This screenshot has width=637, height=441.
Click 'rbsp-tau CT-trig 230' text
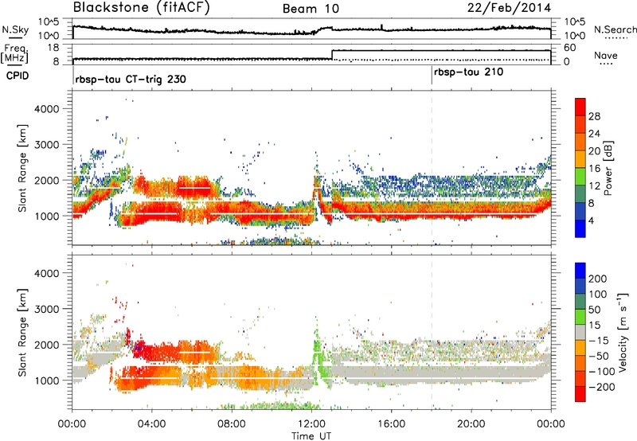[131, 79]
